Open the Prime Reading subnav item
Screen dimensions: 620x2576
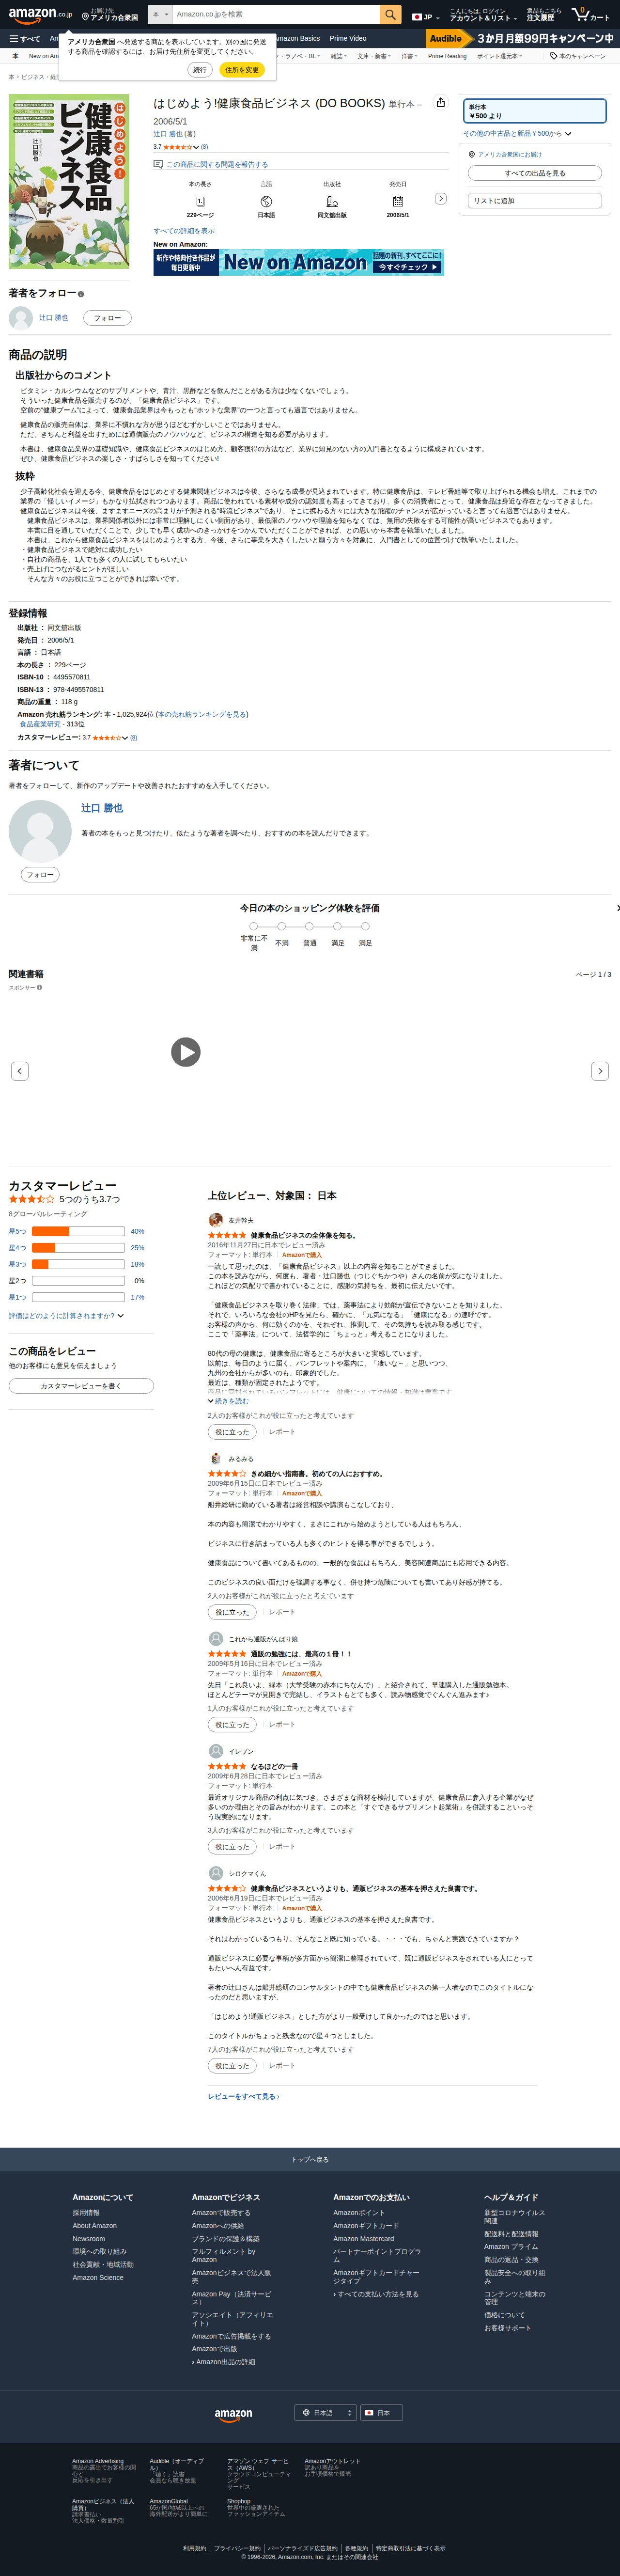(x=447, y=56)
